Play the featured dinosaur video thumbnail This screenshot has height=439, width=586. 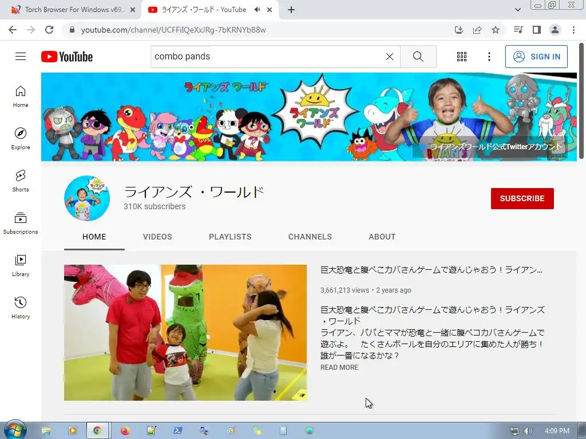coord(185,333)
